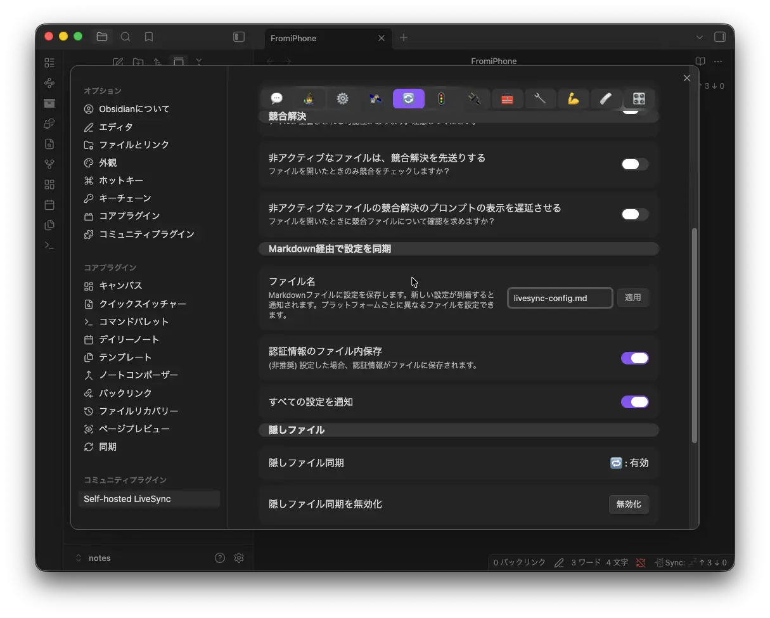
Task: Click the cloud computer icon in left ribbon
Action: 49,124
